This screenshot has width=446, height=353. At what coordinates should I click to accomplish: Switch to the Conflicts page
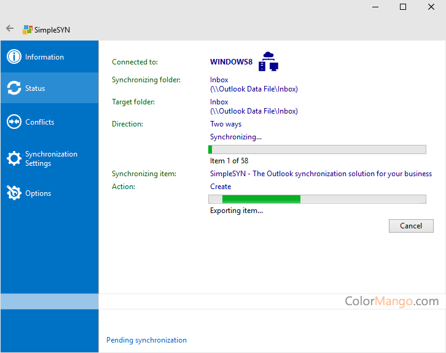(x=39, y=122)
